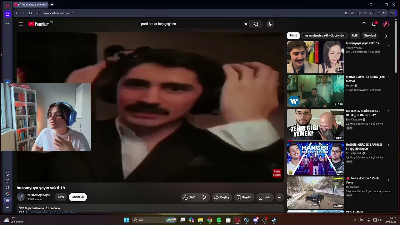400x225 pixels.
Task: Open options for husamyuyu yayın vakti 17
Action: tap(389, 44)
